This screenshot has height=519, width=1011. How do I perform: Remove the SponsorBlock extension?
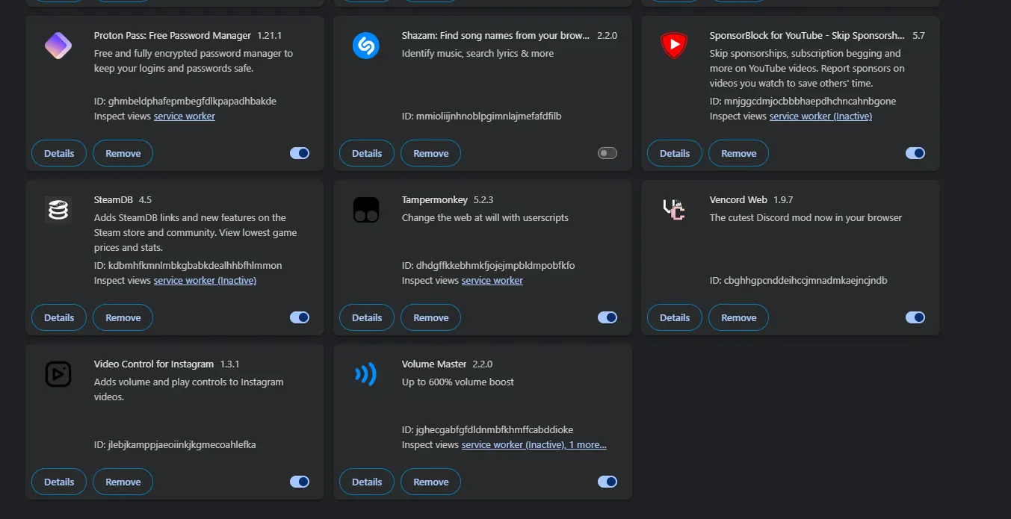tap(739, 153)
